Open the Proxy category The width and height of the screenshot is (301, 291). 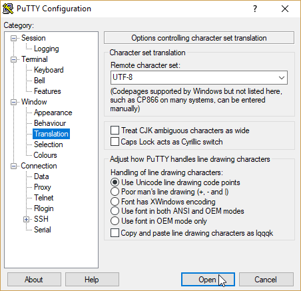click(x=43, y=187)
